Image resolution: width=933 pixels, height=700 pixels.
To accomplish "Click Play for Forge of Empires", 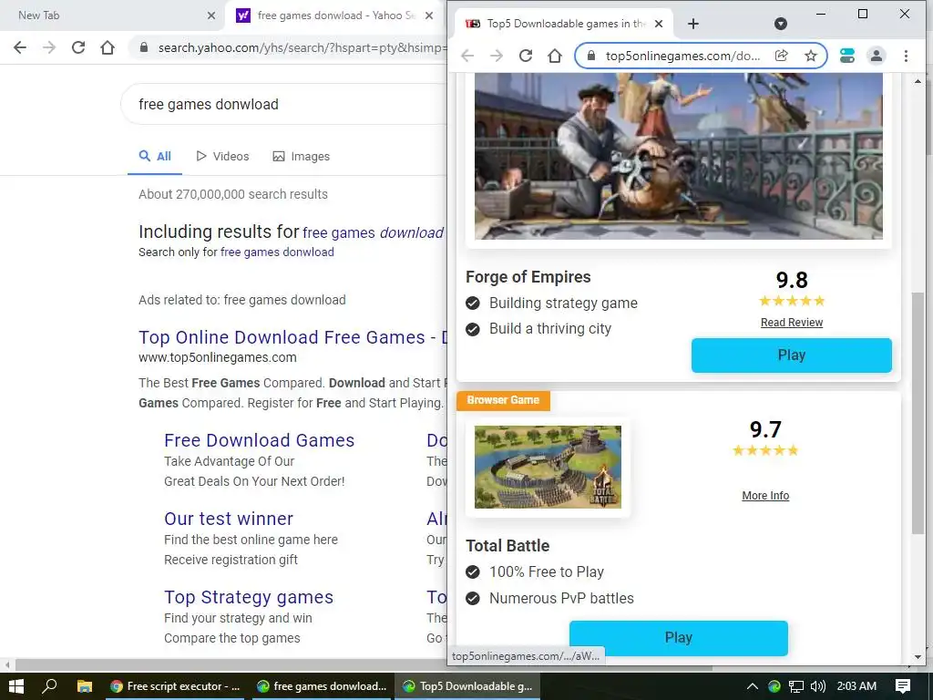I will click(792, 355).
